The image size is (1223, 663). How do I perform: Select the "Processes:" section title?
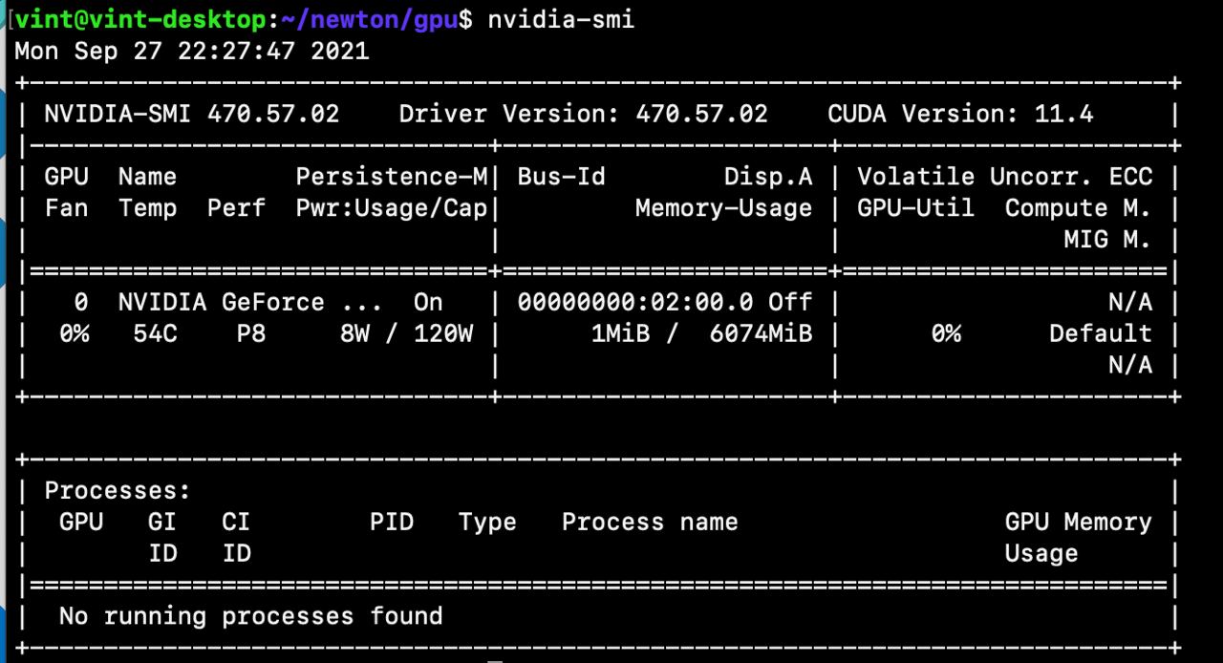pos(118,491)
